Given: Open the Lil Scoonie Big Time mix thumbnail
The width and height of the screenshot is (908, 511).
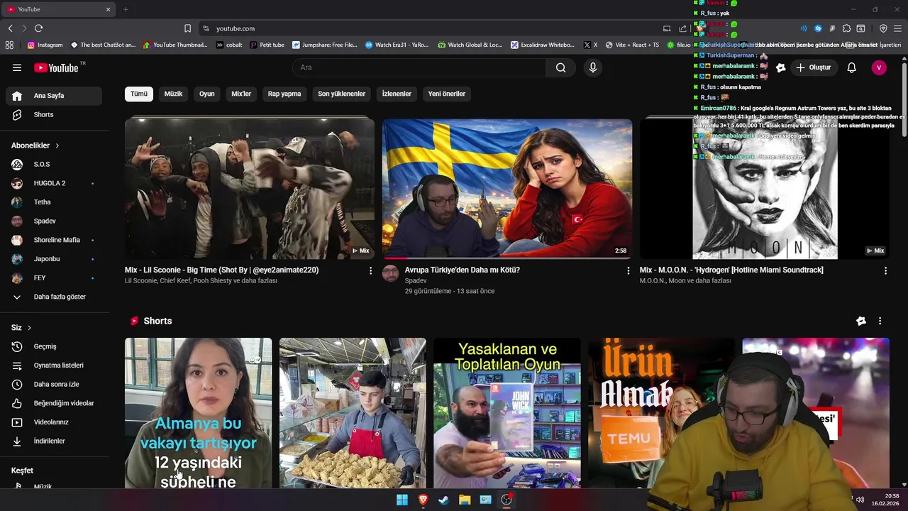Looking at the screenshot, I should [250, 188].
